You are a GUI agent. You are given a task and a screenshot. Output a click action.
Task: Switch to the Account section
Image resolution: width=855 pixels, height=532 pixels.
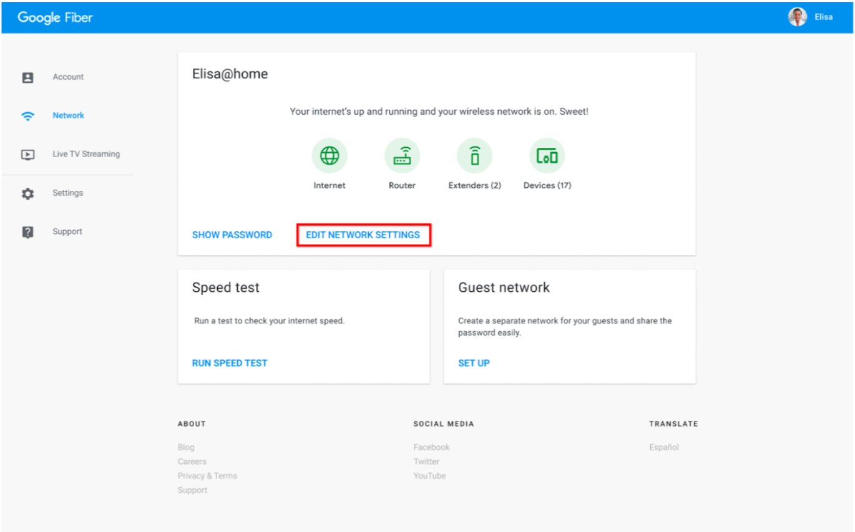(x=67, y=77)
